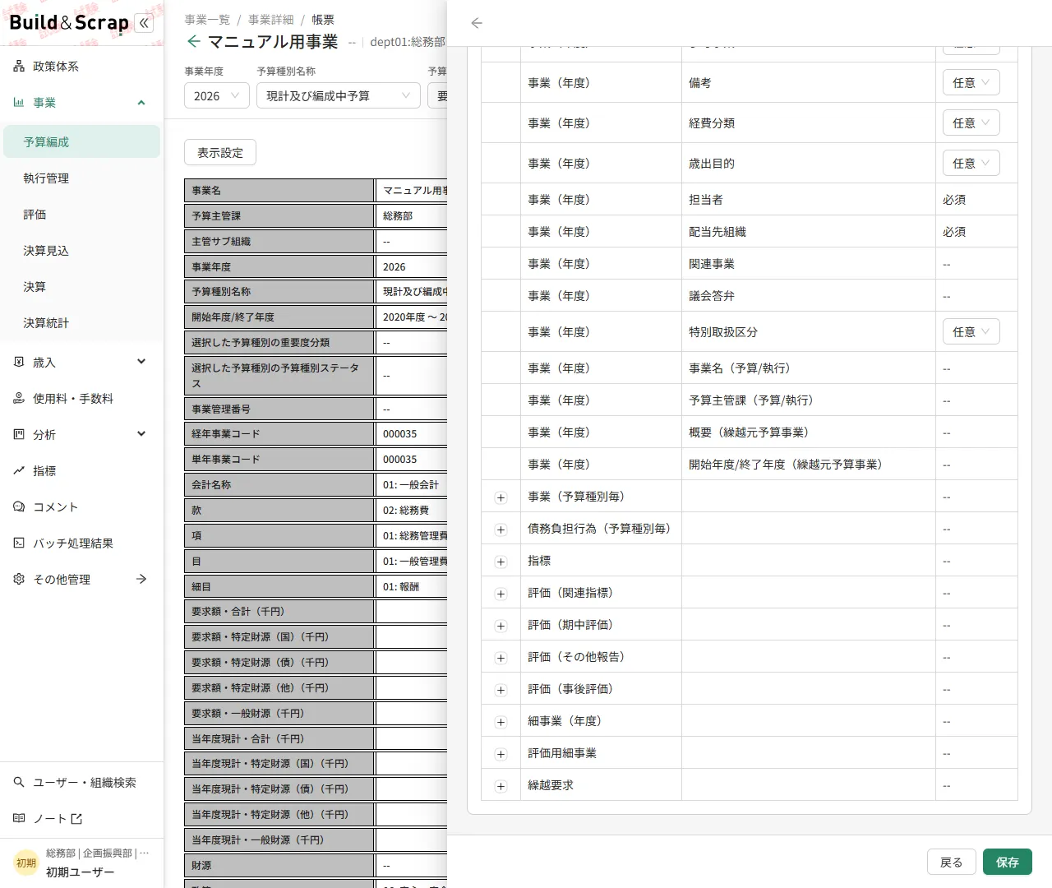The image size is (1052, 888).
Task: Click the 使用料・手数料 sidebar icon
Action: click(19, 399)
